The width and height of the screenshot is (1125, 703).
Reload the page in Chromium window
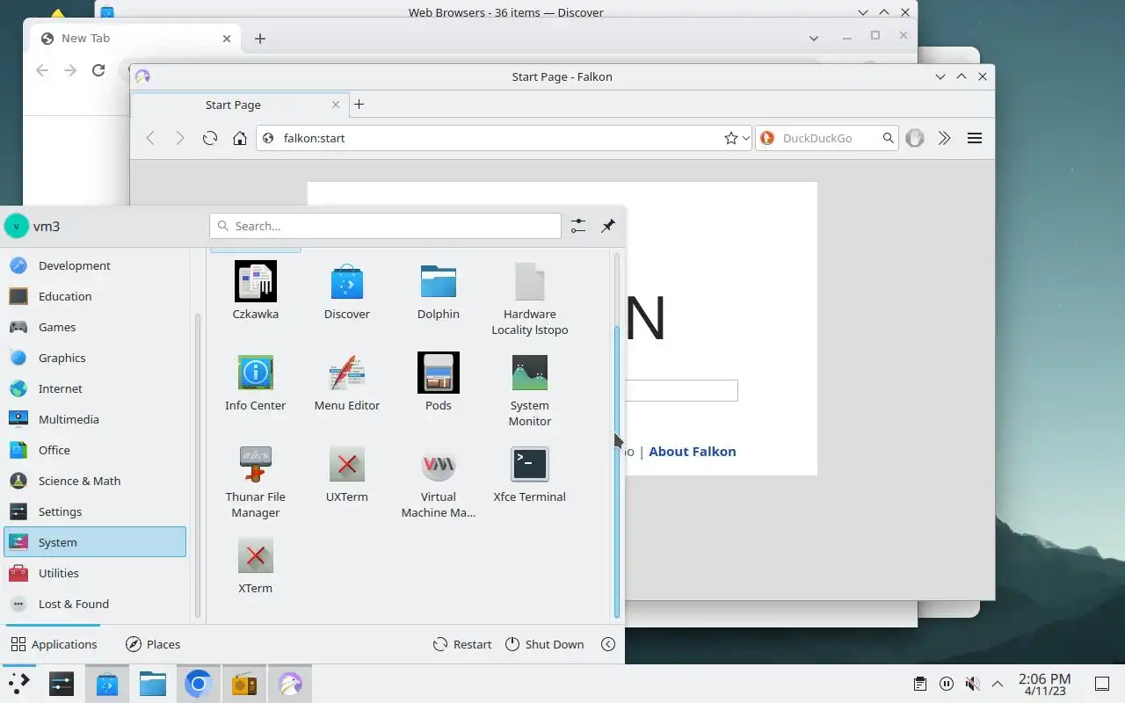click(x=98, y=70)
